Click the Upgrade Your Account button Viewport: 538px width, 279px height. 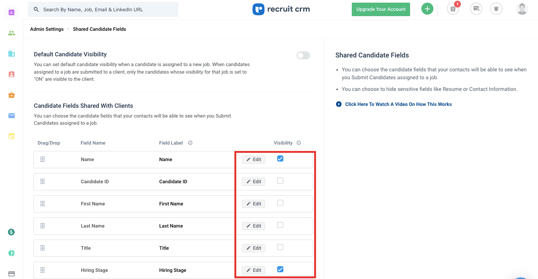(x=381, y=9)
